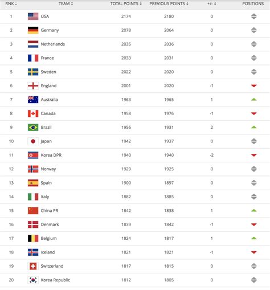Select the Spain table row
Image resolution: width=270 pixels, height=290 pixels.
(135, 183)
